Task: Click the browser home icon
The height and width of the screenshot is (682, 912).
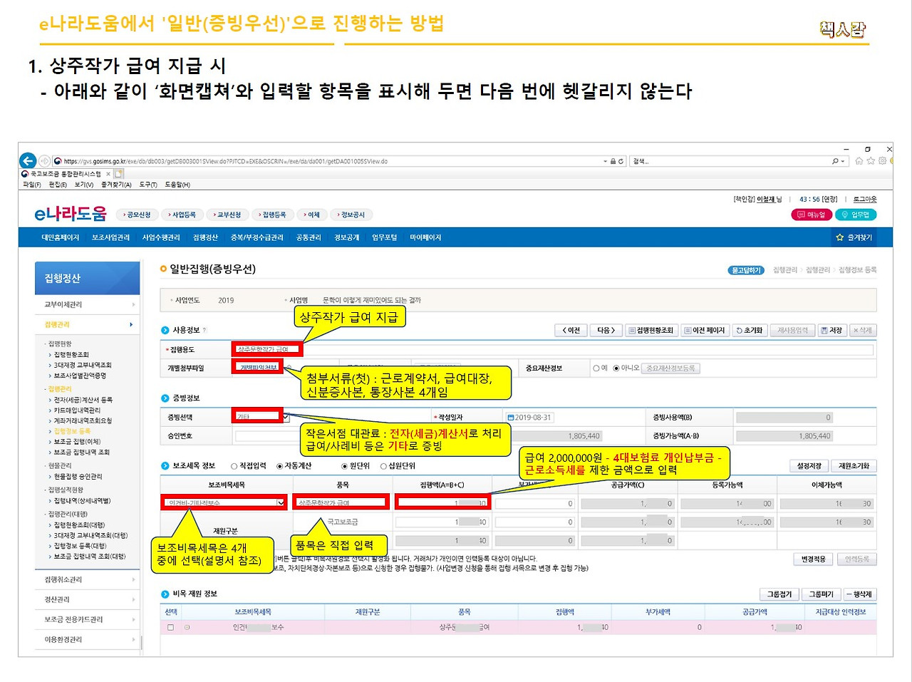Action: pos(859,161)
